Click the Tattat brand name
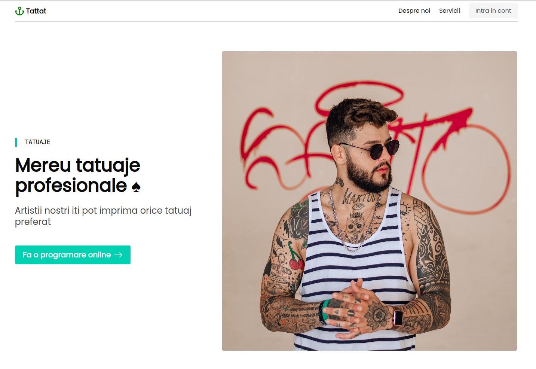 36,11
